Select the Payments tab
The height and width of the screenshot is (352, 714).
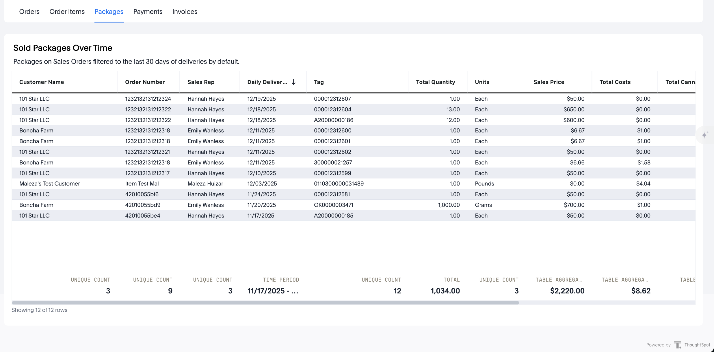pyautogui.click(x=148, y=12)
